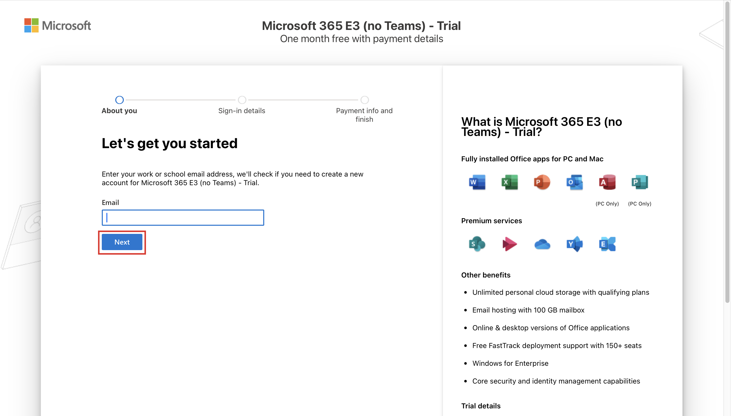731x416 pixels.
Task: Click 'Free FastTrack deployment support with 150+ seats'
Action: click(557, 345)
